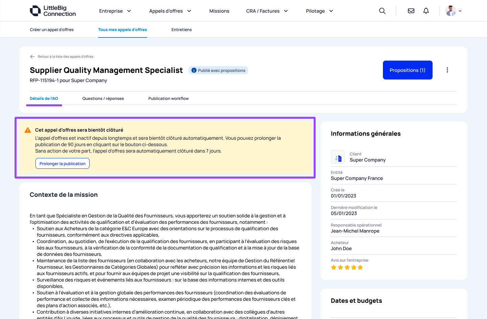This screenshot has width=487, height=319.
Task: Click Super Company France entity value
Action: pyautogui.click(x=357, y=178)
